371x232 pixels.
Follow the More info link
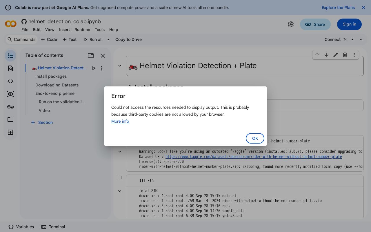[120, 121]
